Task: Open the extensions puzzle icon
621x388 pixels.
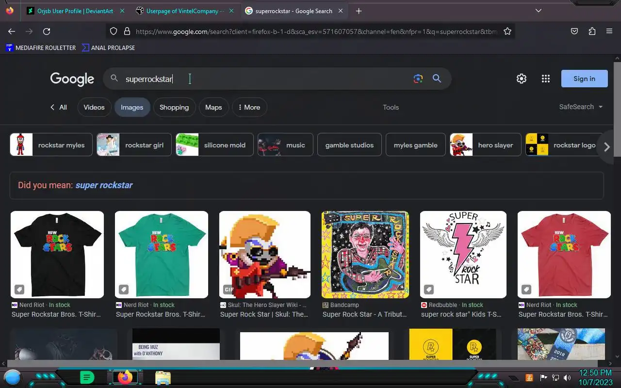Action: pos(592,31)
